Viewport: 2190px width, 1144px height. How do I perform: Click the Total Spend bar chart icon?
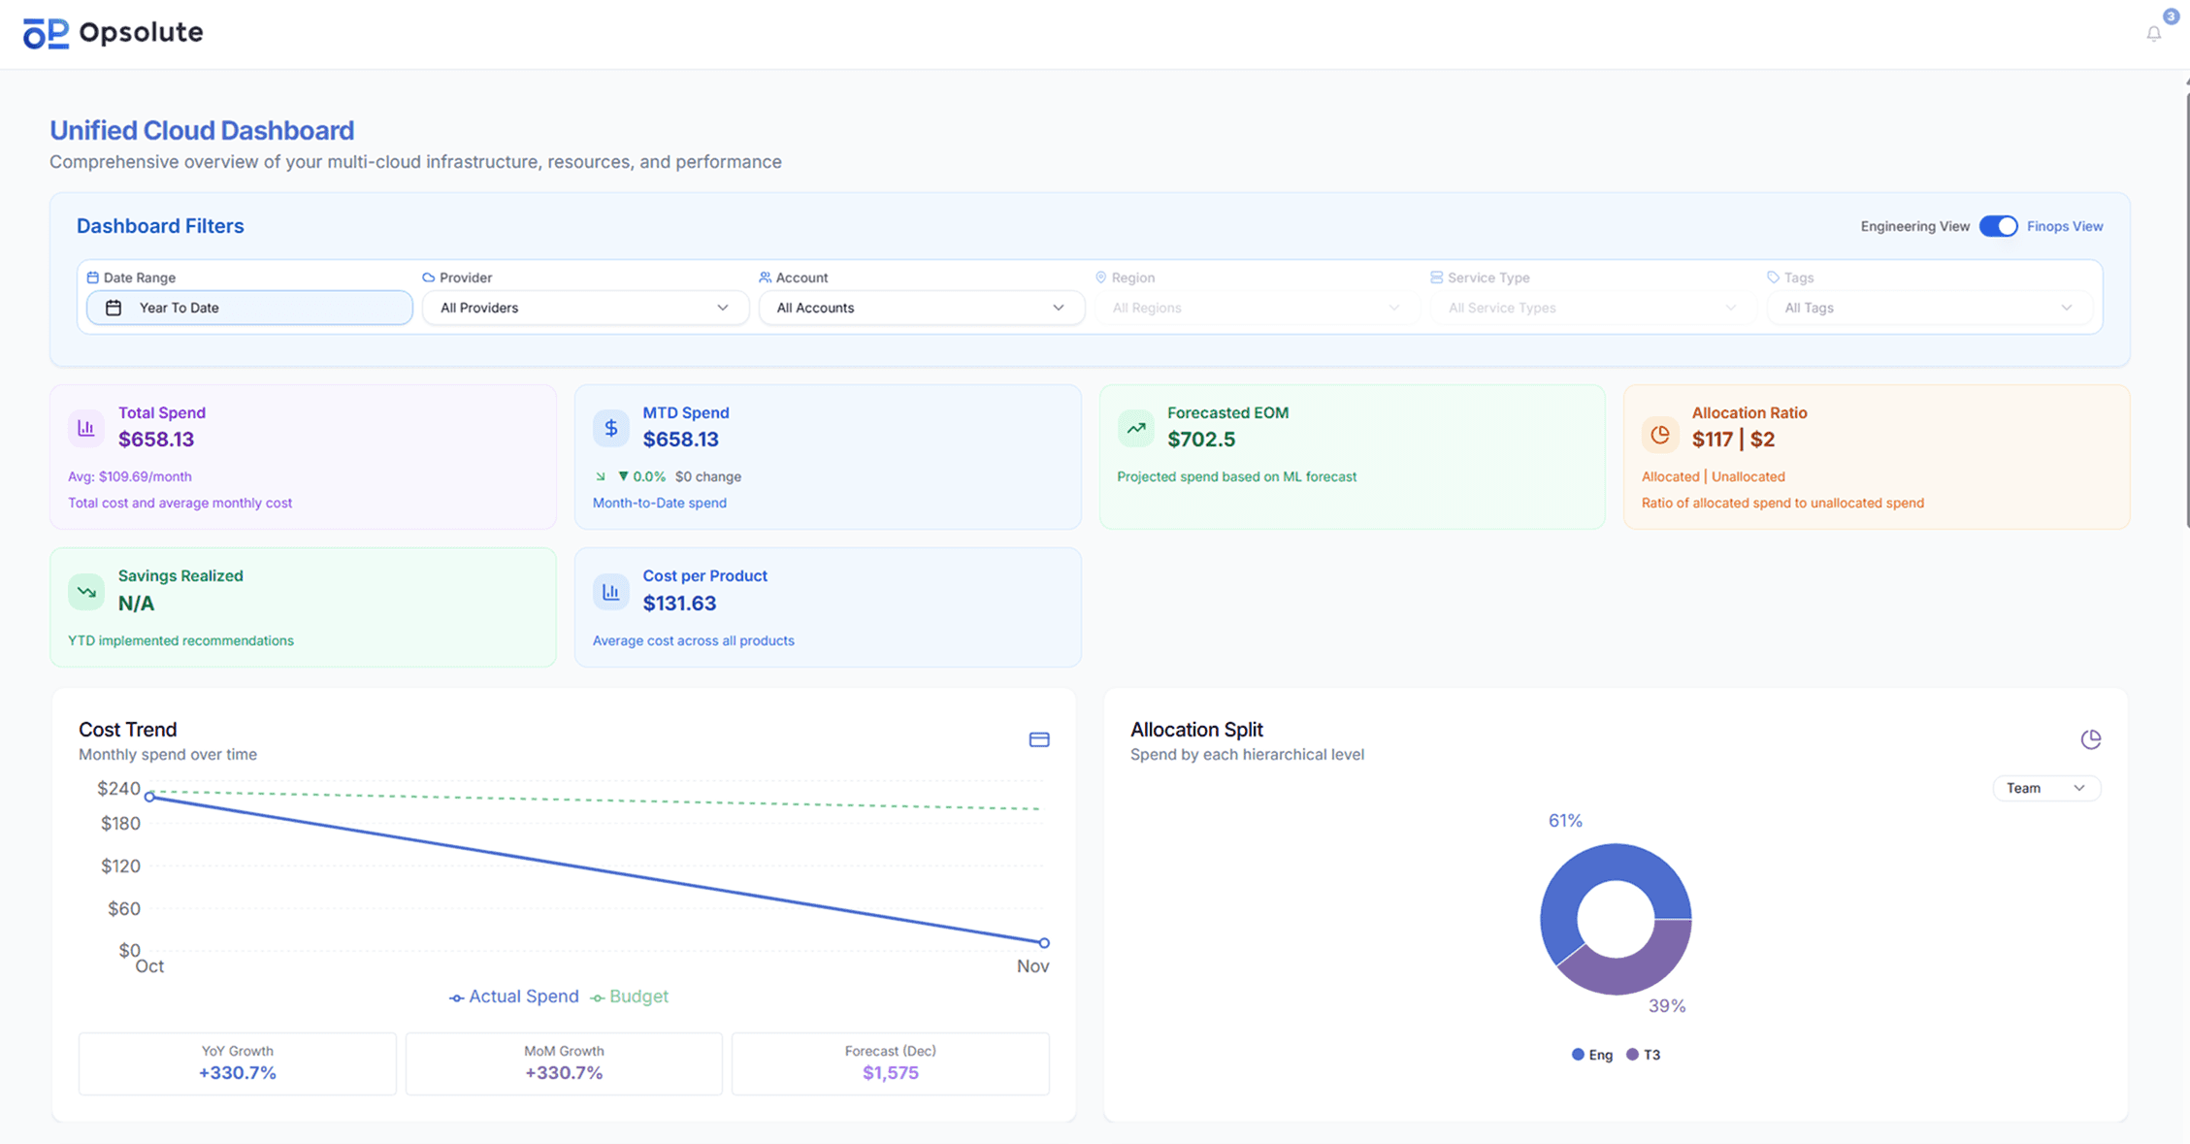coord(86,428)
